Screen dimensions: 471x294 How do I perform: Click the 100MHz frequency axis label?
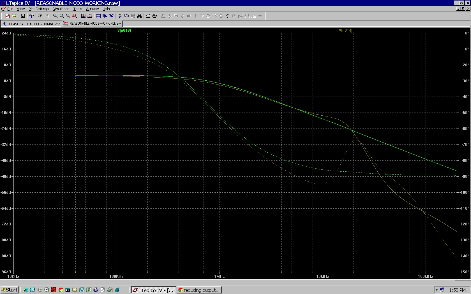tap(425, 276)
